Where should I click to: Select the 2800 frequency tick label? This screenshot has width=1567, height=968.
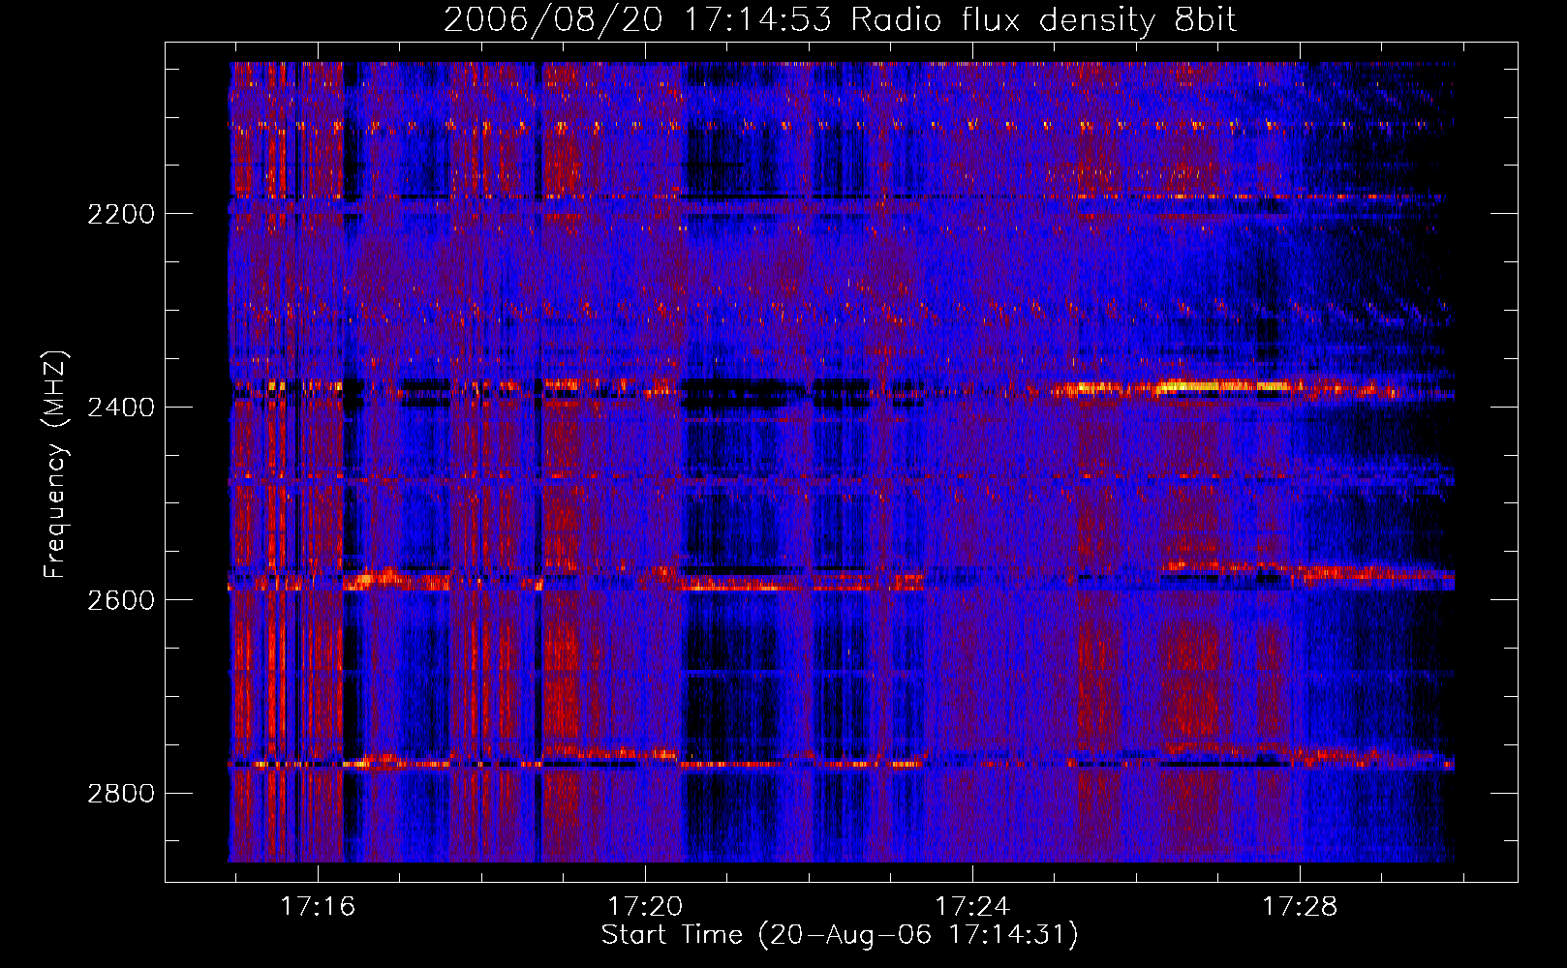point(121,794)
